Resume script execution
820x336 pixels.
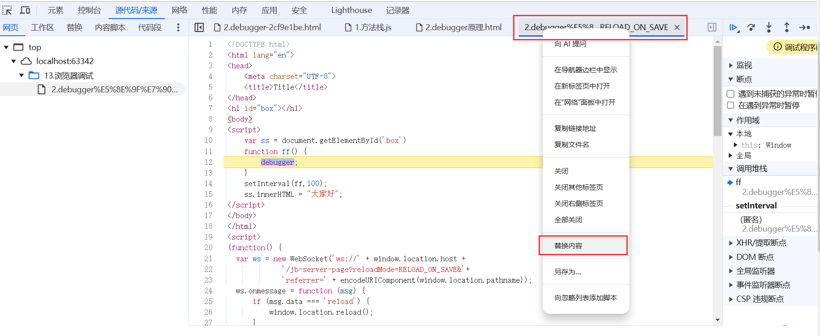point(734,27)
